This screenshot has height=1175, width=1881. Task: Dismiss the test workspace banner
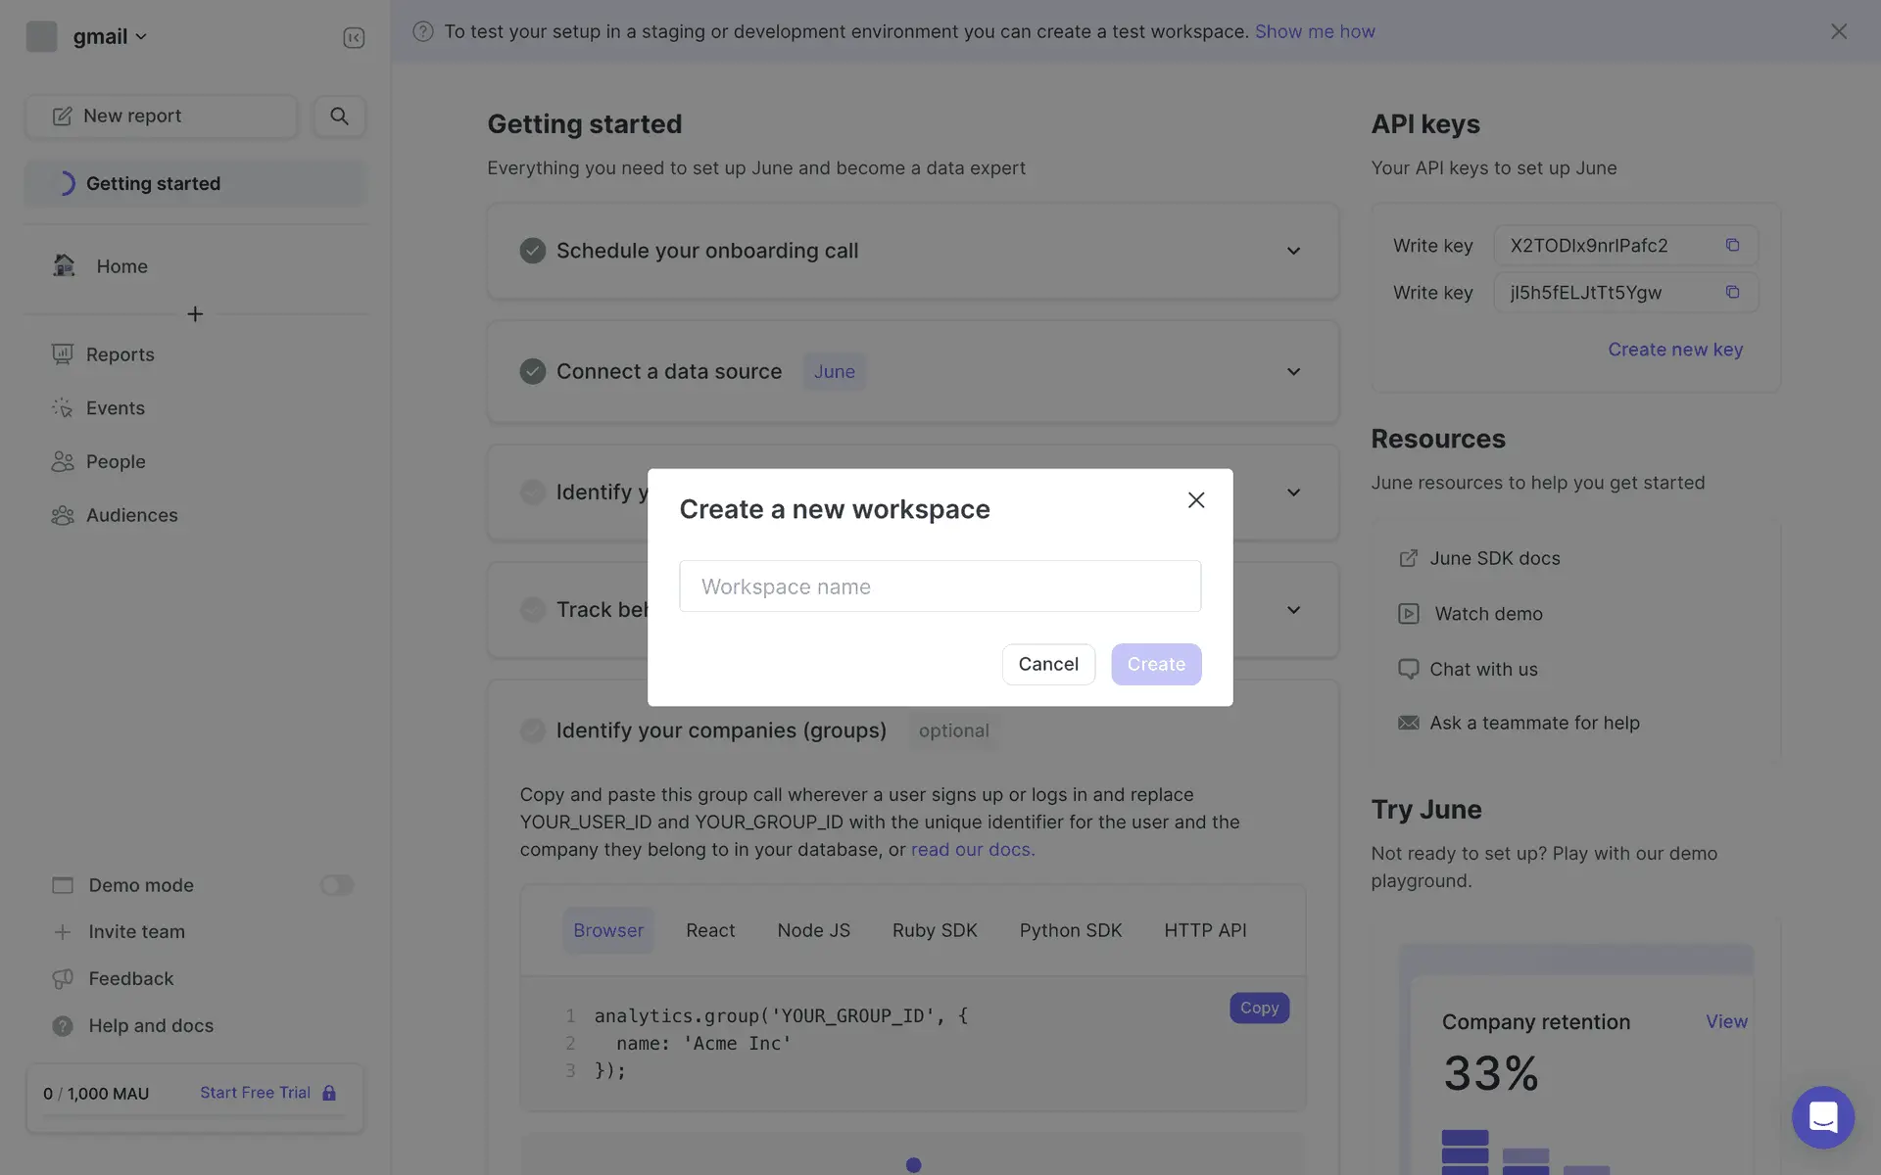tap(1839, 31)
